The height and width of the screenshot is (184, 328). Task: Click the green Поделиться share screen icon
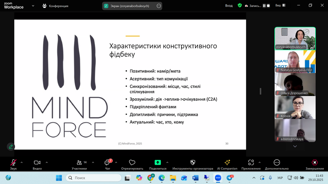tap(158, 163)
